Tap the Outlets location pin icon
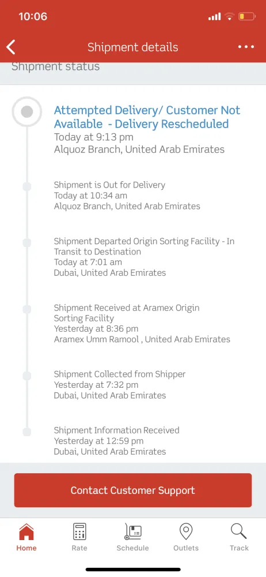The image size is (266, 577). pyautogui.click(x=186, y=532)
